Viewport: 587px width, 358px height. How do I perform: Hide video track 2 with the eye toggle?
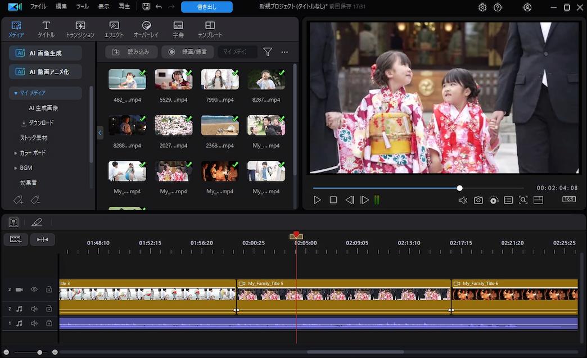(34, 289)
